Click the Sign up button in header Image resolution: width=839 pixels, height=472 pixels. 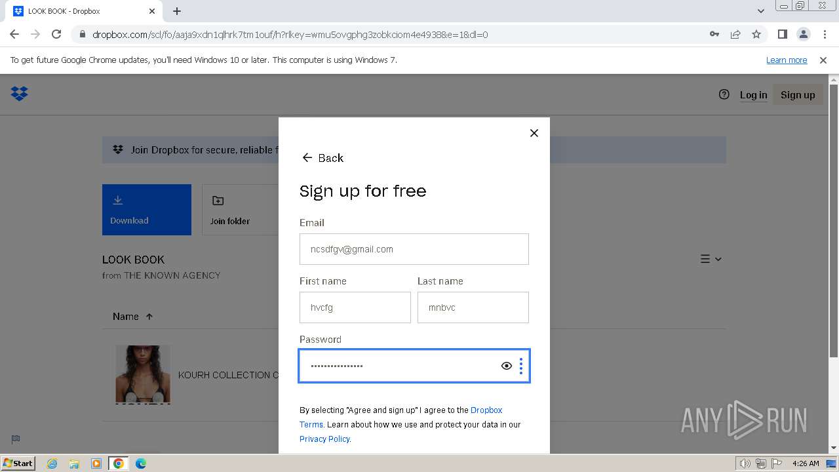click(798, 95)
